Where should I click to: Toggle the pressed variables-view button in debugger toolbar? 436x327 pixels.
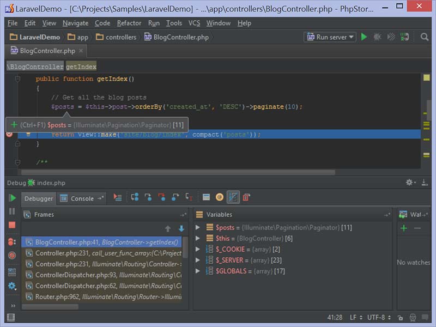tap(233, 197)
